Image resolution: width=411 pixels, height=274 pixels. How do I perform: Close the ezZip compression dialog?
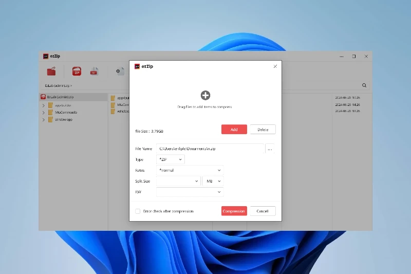[275, 66]
